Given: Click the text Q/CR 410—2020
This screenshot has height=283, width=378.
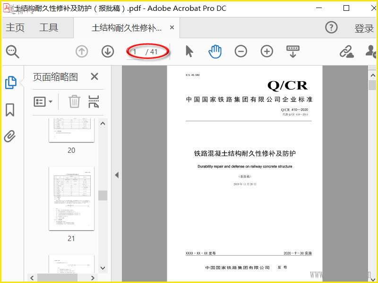Looking at the screenshot, I should pos(294,110).
